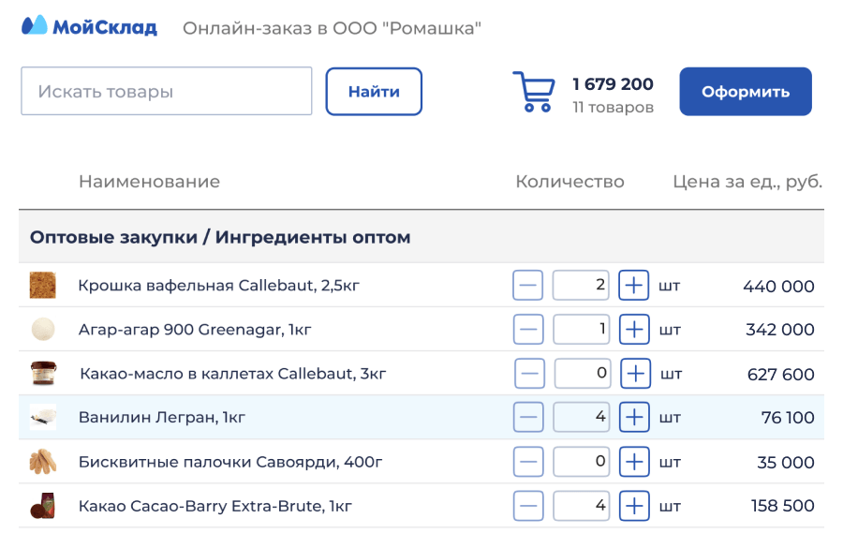This screenshot has height=548, width=843.
Task: Decrease quantity of Ванилин Легран
Action: pyautogui.click(x=528, y=417)
